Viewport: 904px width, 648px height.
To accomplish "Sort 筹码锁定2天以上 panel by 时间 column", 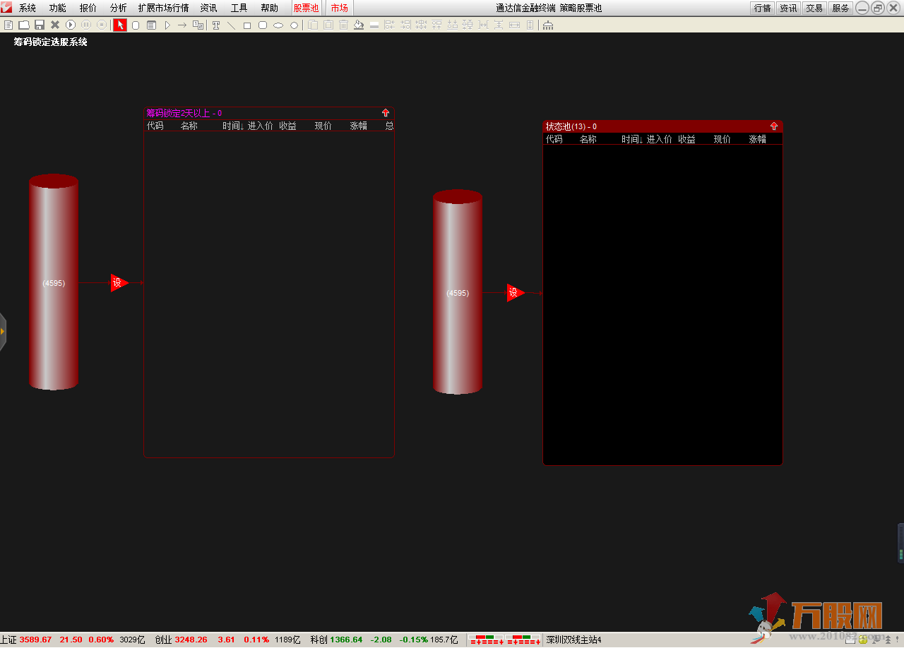I will coord(233,126).
